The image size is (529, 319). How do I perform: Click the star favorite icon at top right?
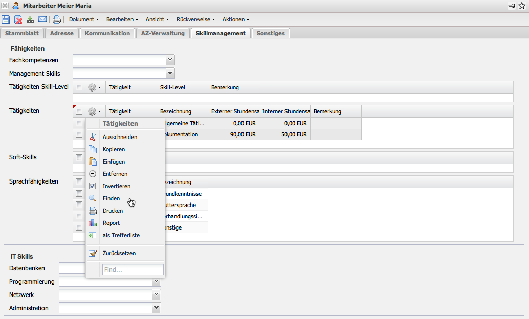tap(522, 6)
